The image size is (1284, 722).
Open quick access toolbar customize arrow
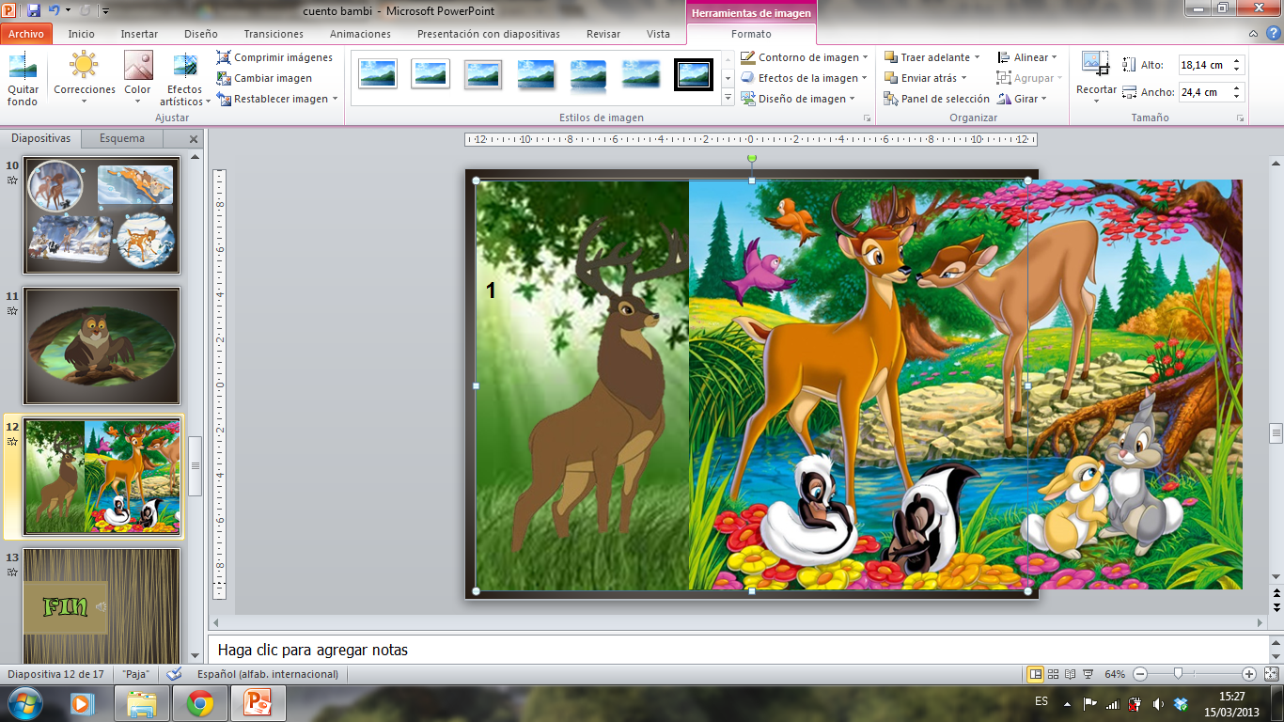click(x=103, y=11)
